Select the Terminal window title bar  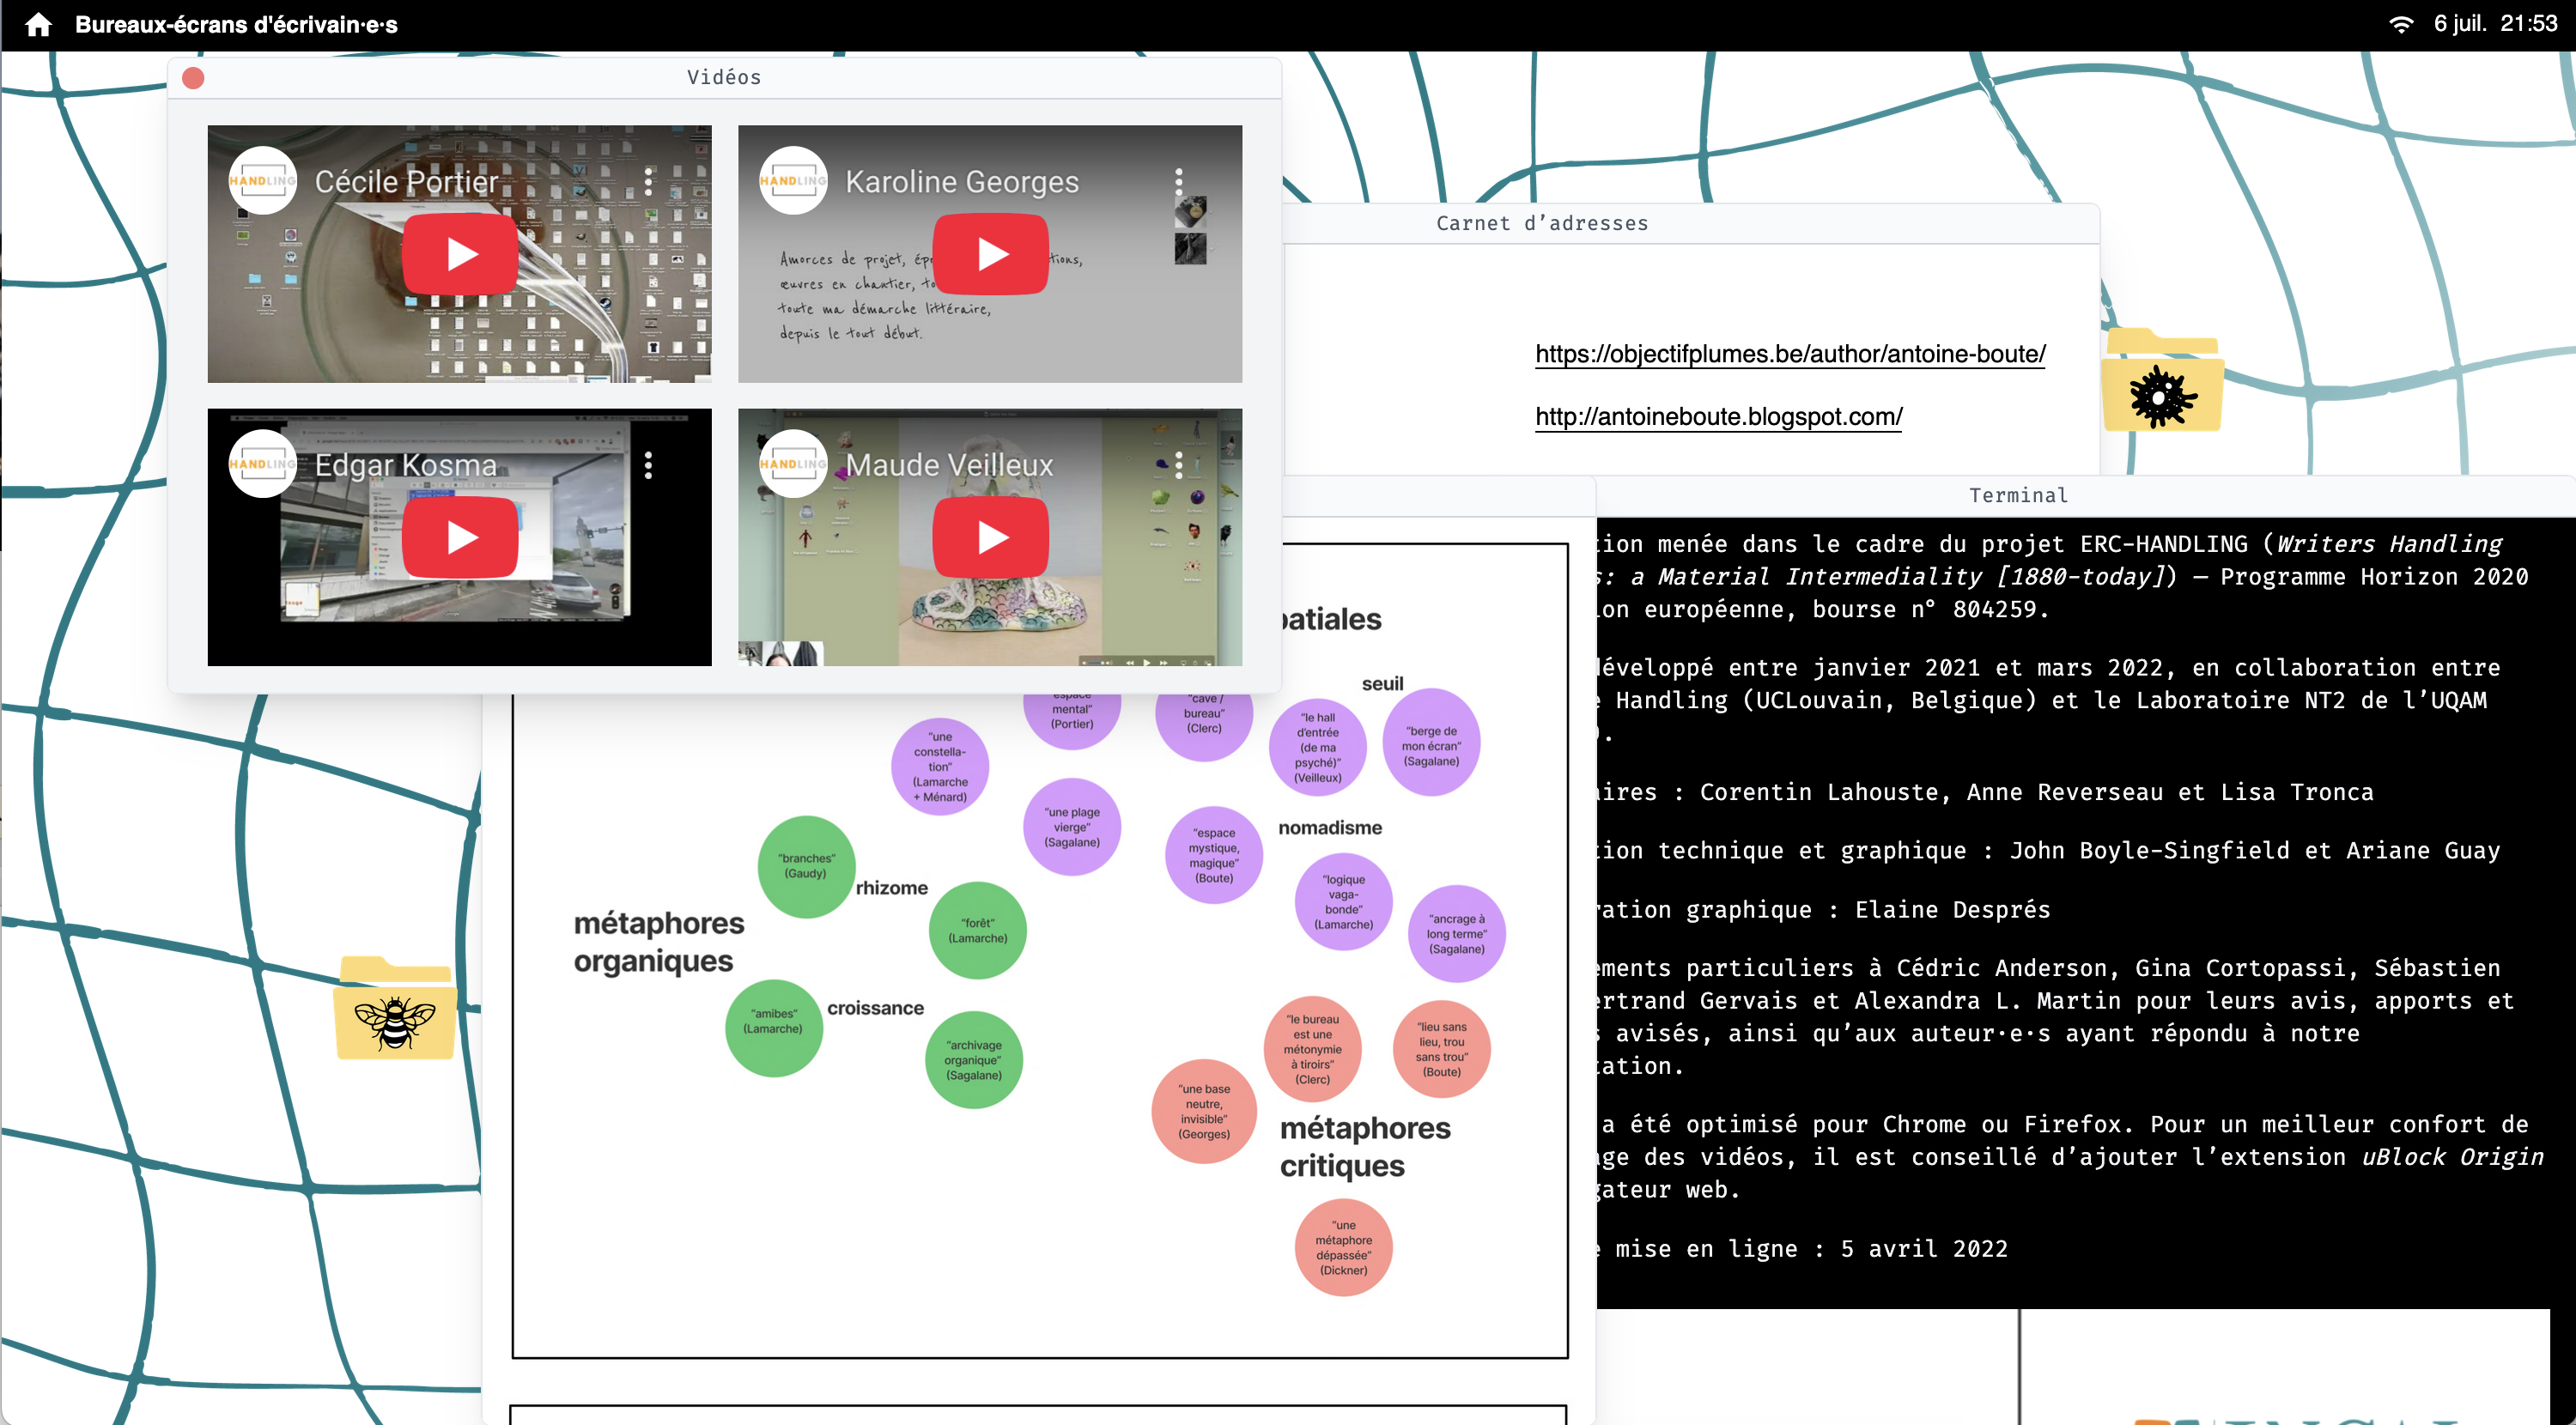2017,495
